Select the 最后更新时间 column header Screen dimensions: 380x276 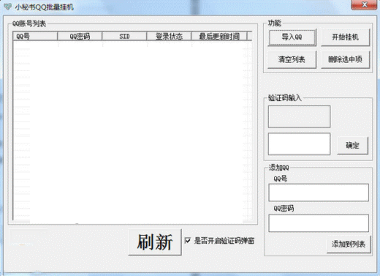(x=219, y=37)
